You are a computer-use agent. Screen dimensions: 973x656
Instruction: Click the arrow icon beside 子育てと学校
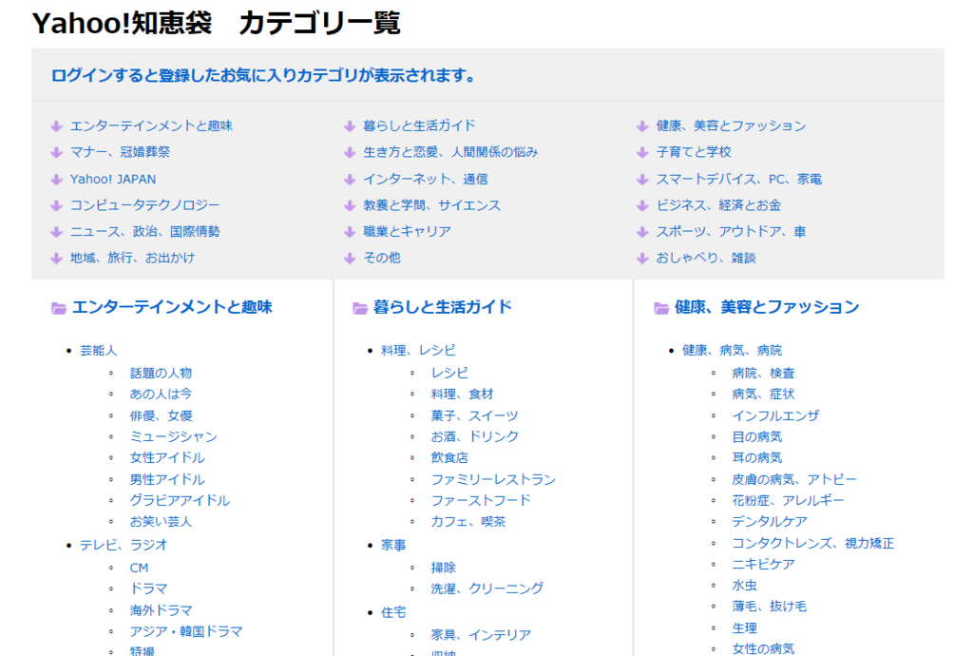point(643,152)
